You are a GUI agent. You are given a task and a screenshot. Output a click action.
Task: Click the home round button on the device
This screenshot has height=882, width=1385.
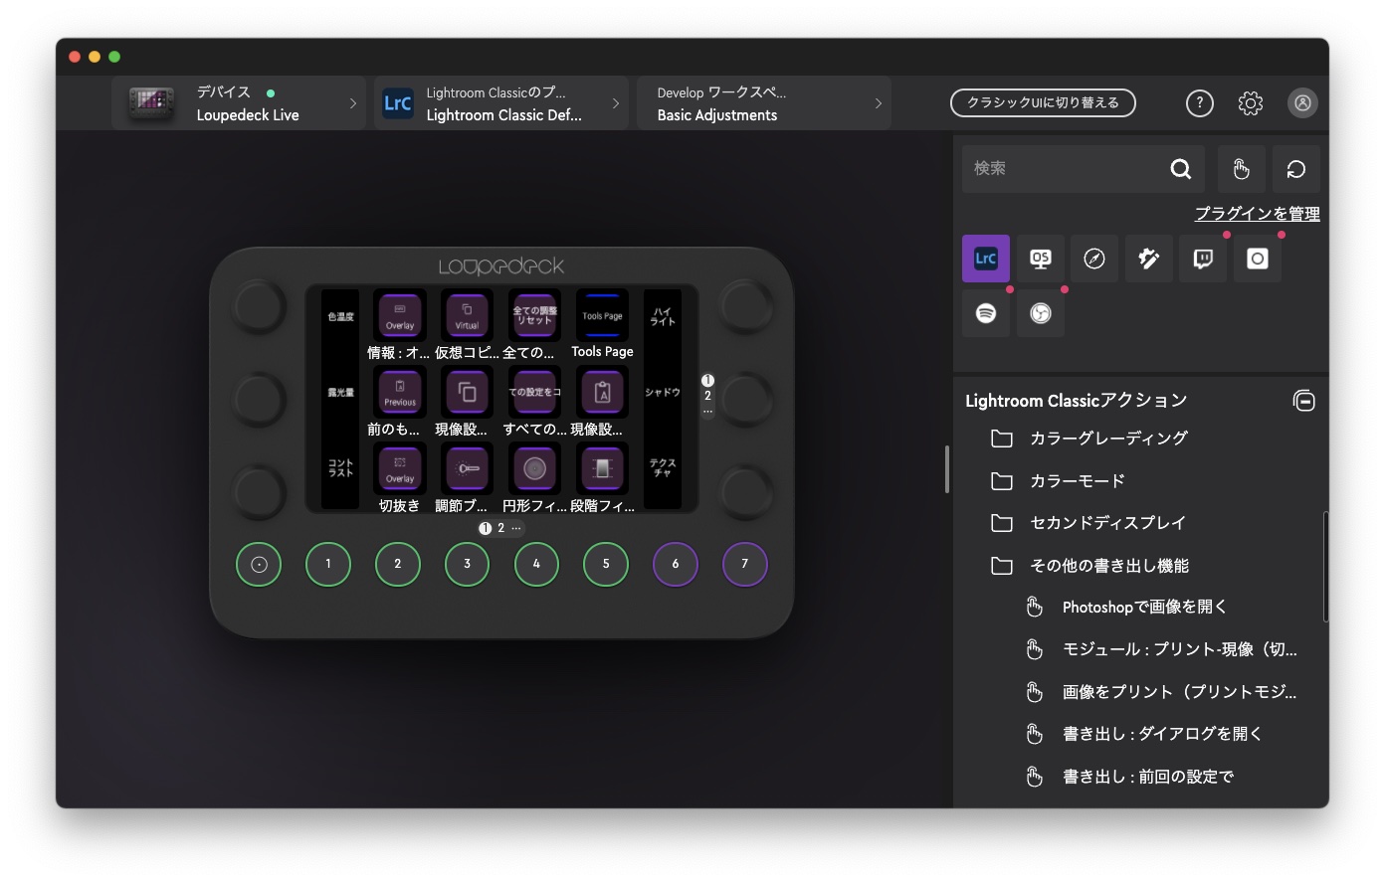click(259, 564)
